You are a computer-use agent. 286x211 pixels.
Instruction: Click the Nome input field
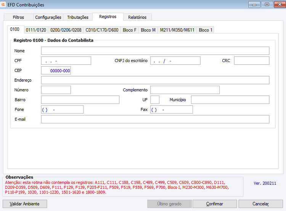[155, 51]
